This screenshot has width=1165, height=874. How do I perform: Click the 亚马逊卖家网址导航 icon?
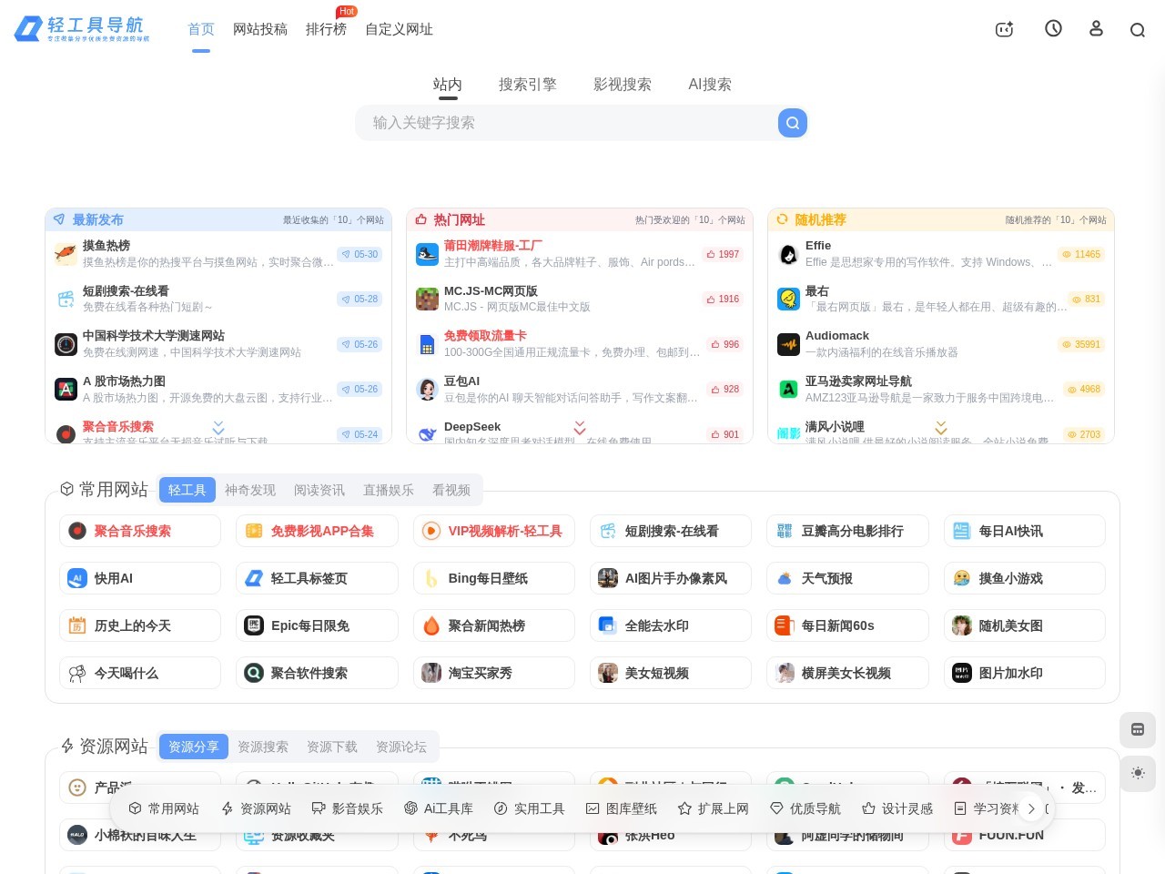click(788, 390)
